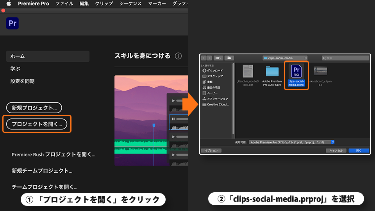This screenshot has height=211, width=375.
Task: Select アプリケーション in dialog sidebar
Action: click(215, 98)
